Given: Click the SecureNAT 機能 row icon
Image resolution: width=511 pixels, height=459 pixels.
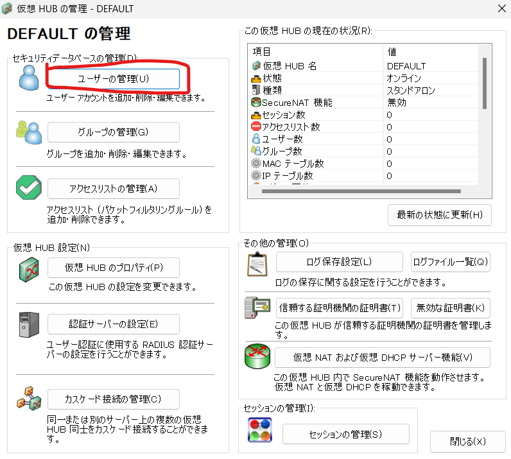Looking at the screenshot, I should point(256,102).
